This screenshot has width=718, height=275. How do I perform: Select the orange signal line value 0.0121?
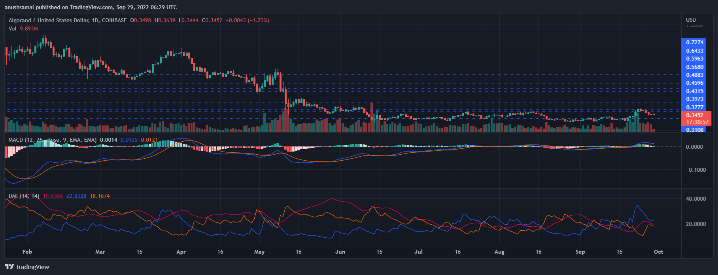point(149,140)
